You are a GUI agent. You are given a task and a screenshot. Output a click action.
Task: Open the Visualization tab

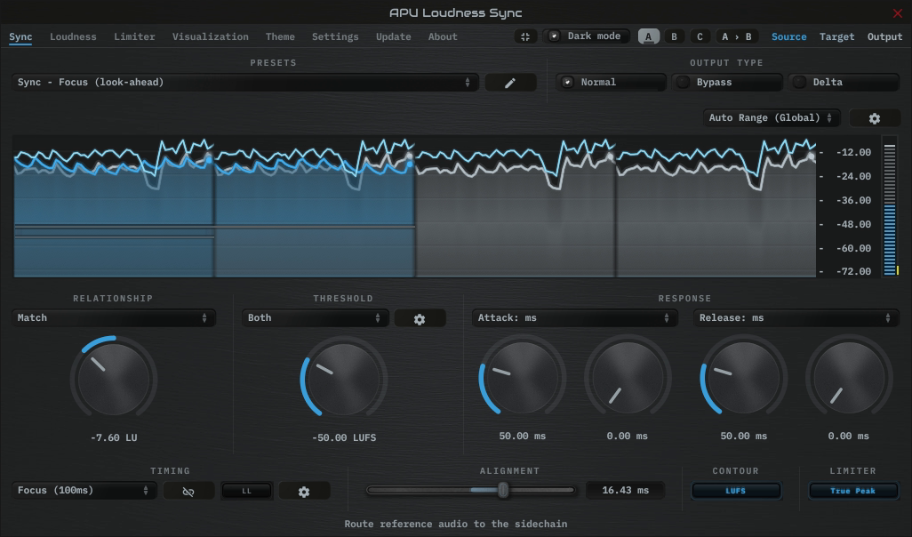pos(211,36)
